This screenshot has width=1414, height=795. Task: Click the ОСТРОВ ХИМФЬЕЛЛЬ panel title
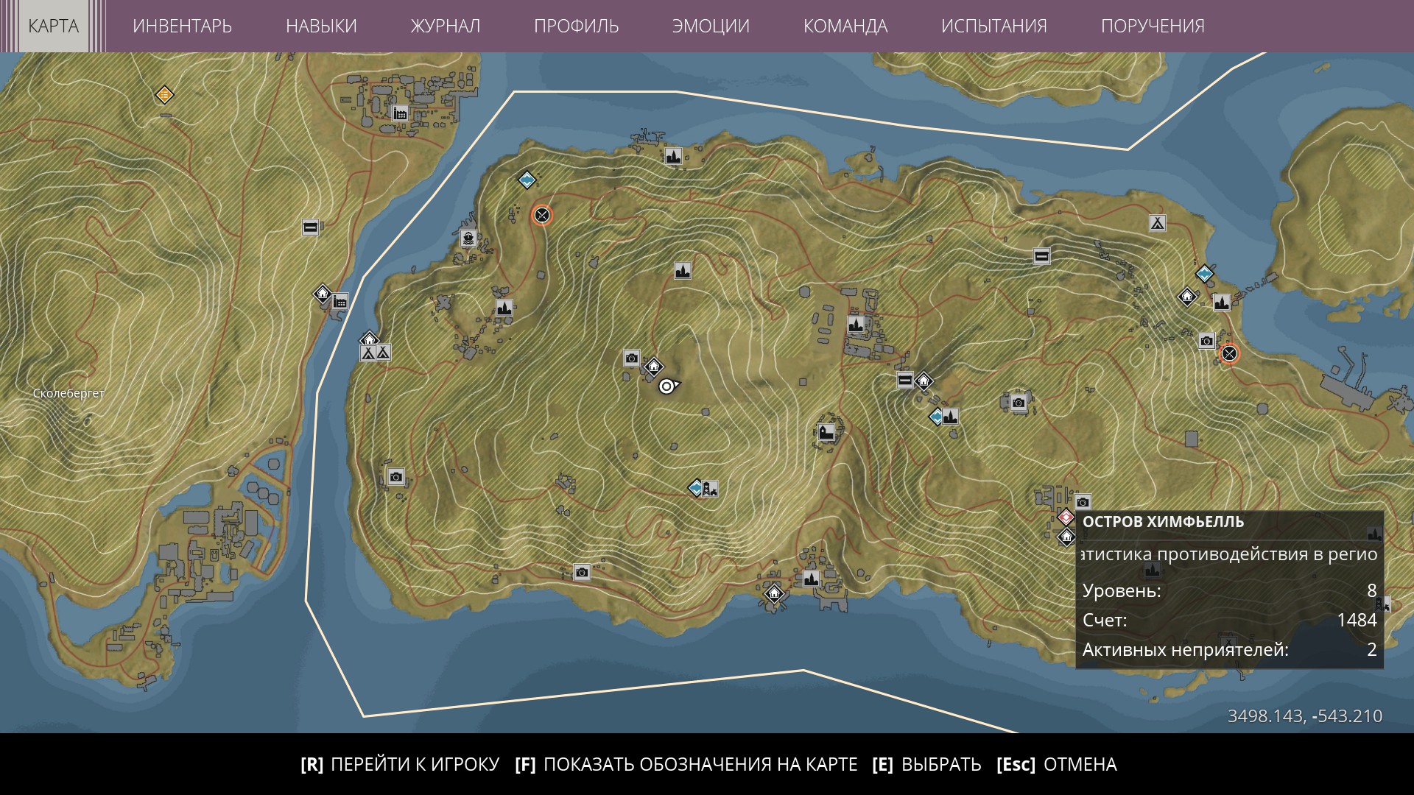1164,522
